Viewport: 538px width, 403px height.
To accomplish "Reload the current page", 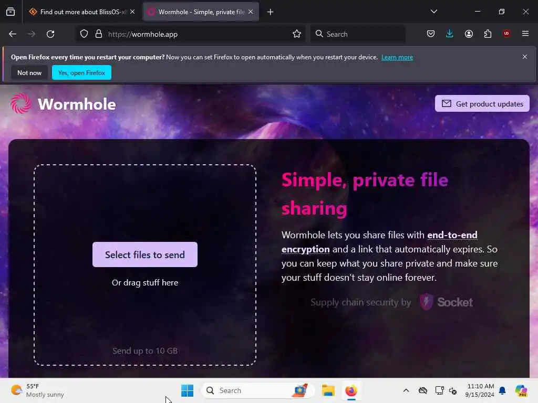I will click(50, 34).
